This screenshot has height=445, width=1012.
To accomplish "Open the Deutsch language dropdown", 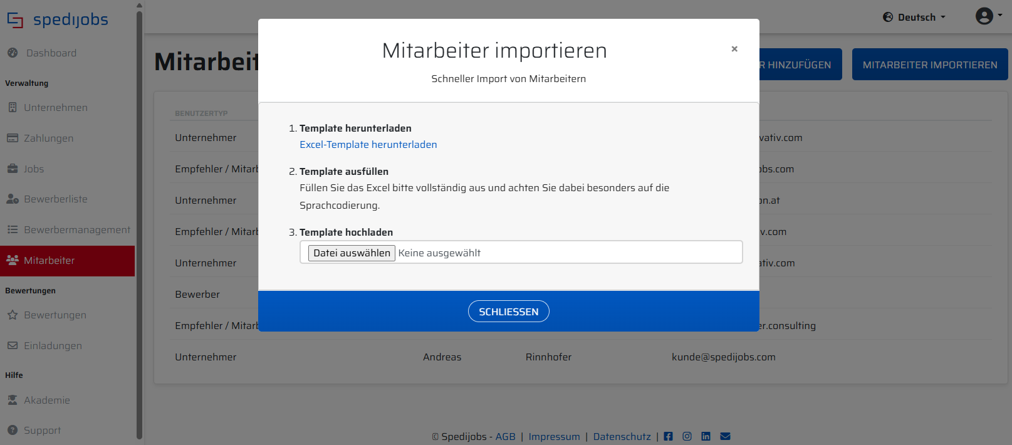I will pos(914,18).
